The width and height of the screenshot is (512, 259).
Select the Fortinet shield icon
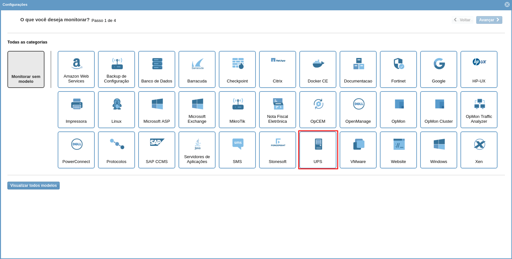pyautogui.click(x=399, y=63)
